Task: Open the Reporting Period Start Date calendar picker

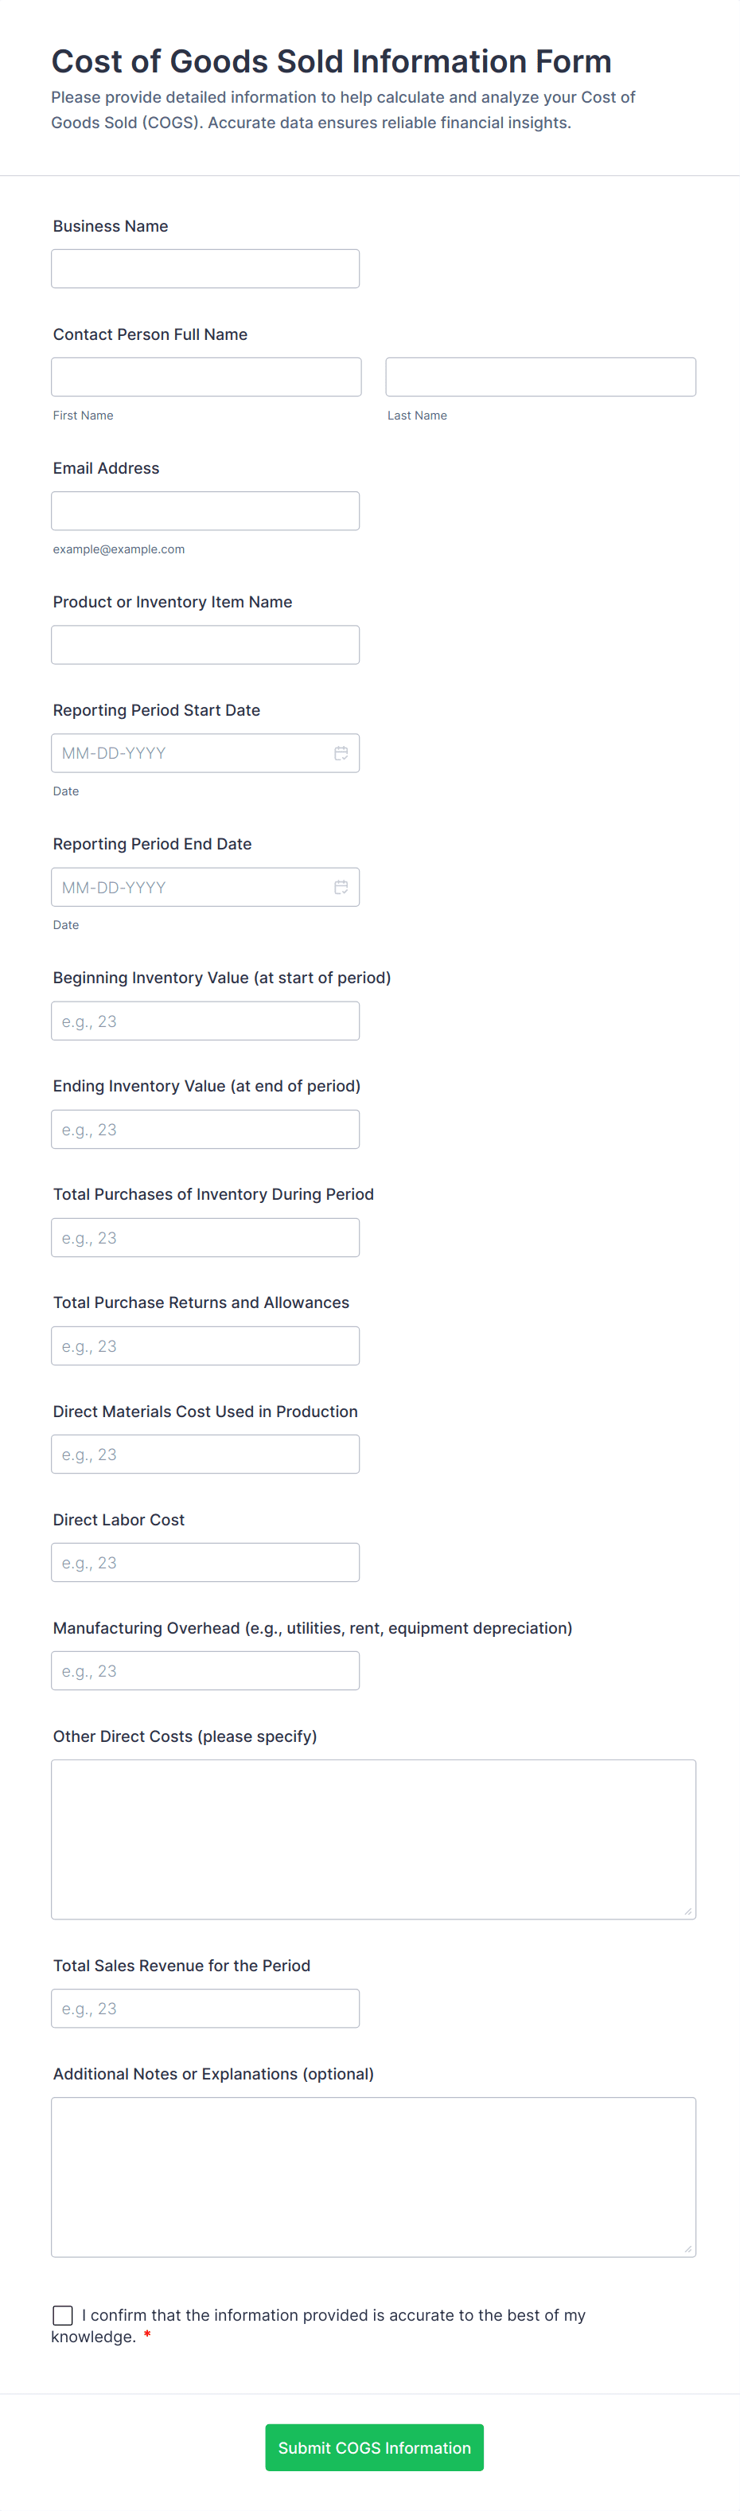Action: 341,752
